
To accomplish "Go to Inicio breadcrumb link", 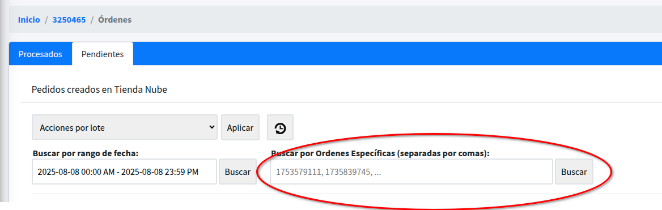I will click(29, 19).
